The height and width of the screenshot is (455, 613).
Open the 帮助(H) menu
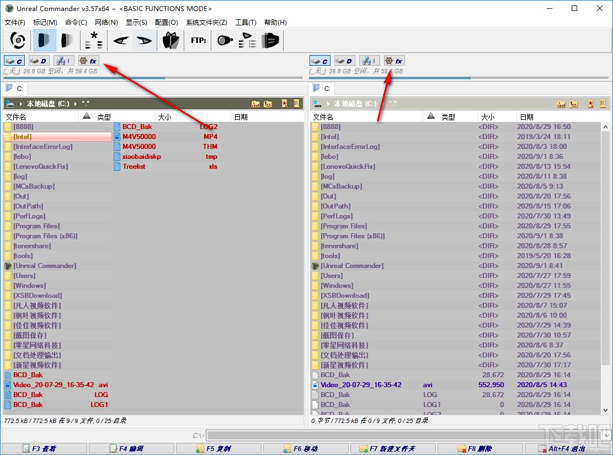(x=275, y=22)
